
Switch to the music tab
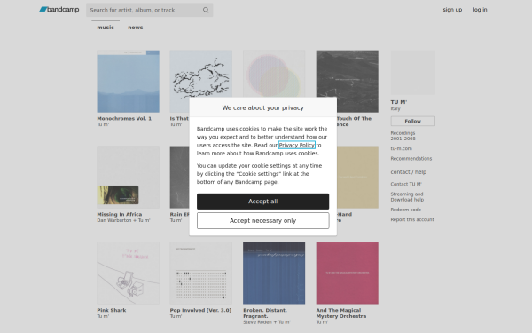(106, 28)
